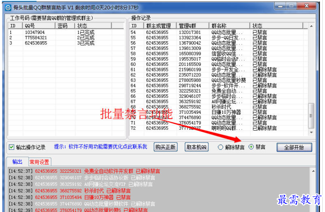Select log row 66 group 329046107
325x212 pixels.
218,96
